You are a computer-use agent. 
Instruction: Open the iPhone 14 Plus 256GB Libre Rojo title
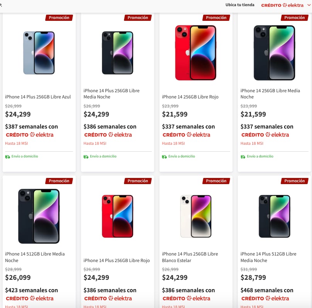coord(117,261)
